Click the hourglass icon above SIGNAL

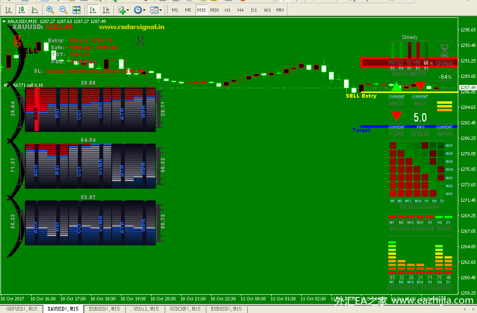(x=445, y=50)
